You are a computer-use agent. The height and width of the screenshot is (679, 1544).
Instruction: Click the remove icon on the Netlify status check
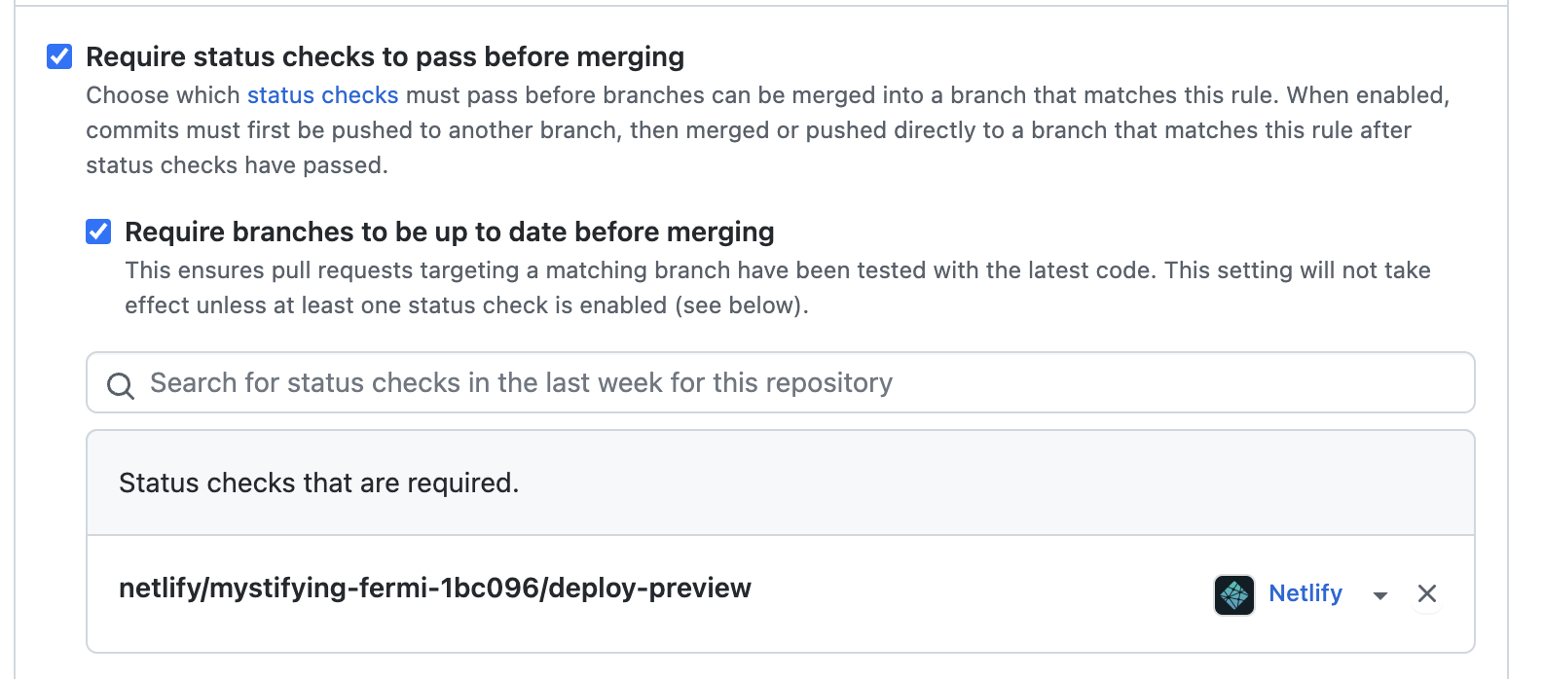click(1427, 593)
